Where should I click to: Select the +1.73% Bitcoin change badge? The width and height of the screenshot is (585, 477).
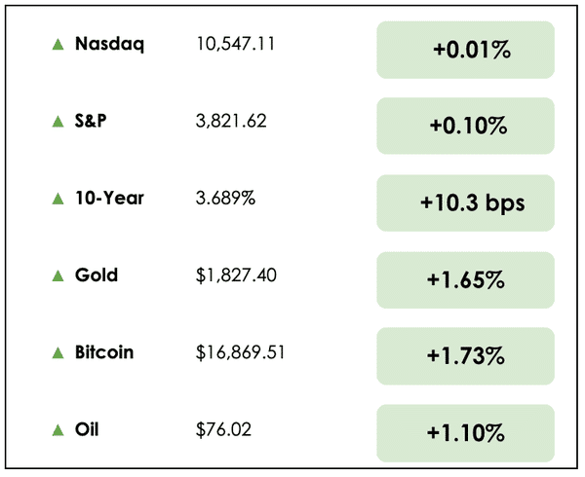tap(465, 356)
